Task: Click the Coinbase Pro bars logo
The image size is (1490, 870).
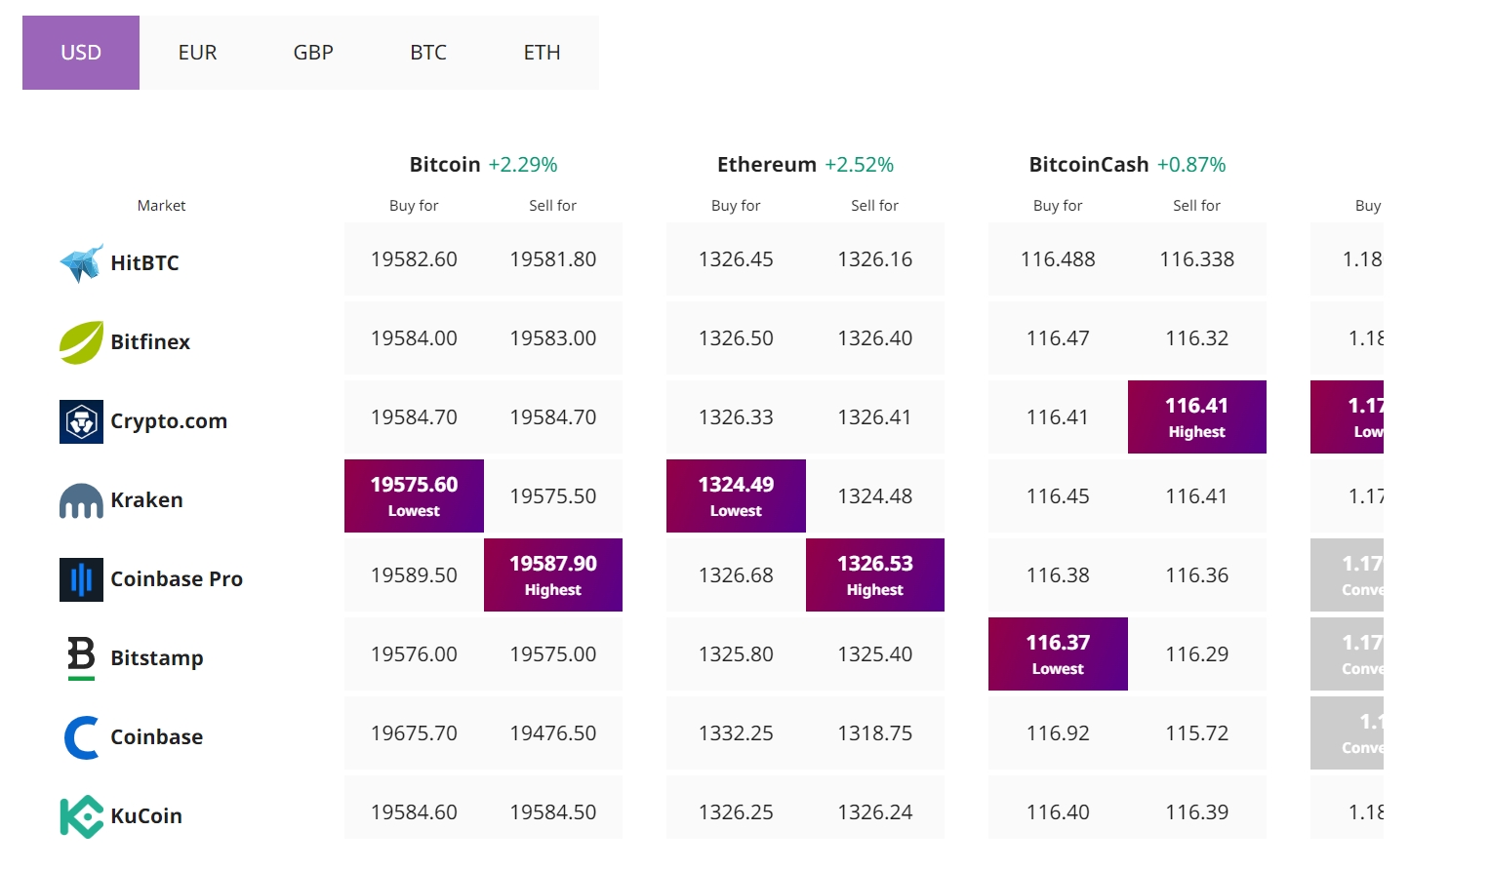Action: tap(81, 579)
